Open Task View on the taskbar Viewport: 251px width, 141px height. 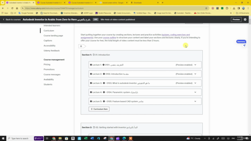[47, 138]
